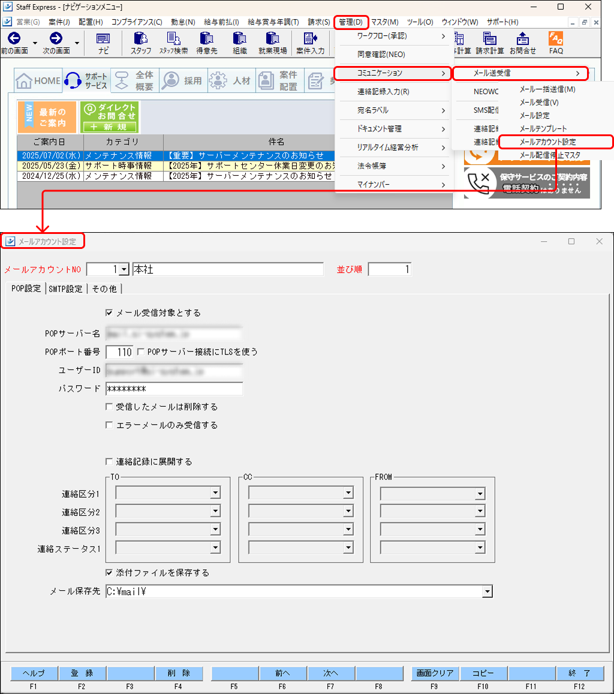
Task: Enable 受信したメールは削除する checkbox
Action: [109, 406]
